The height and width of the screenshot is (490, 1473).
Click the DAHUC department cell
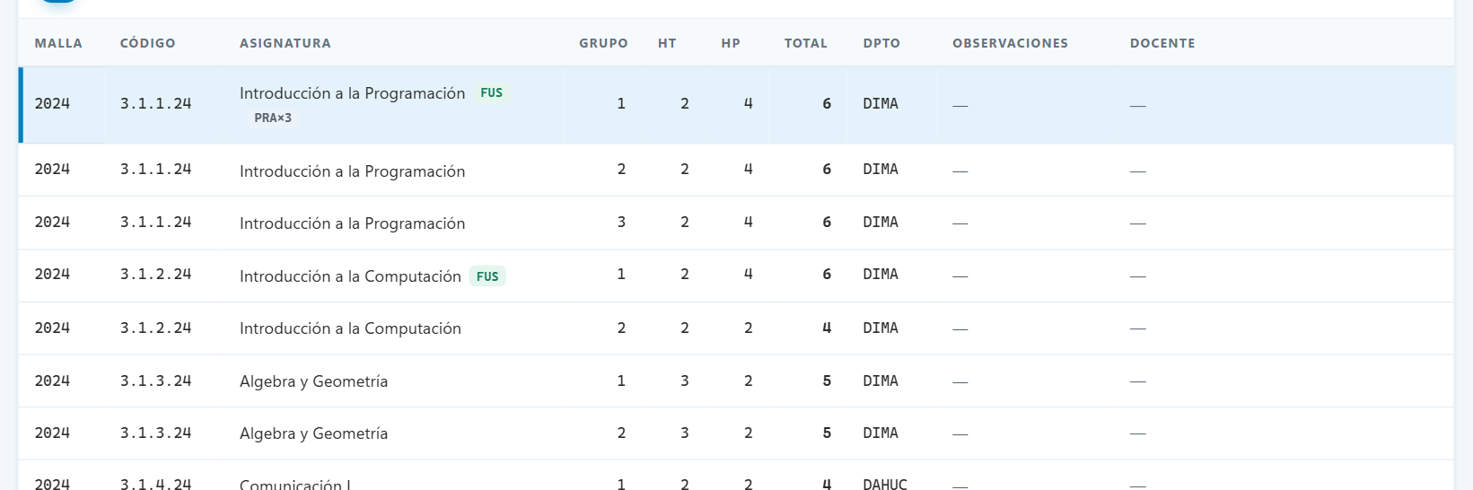pyautogui.click(x=885, y=485)
